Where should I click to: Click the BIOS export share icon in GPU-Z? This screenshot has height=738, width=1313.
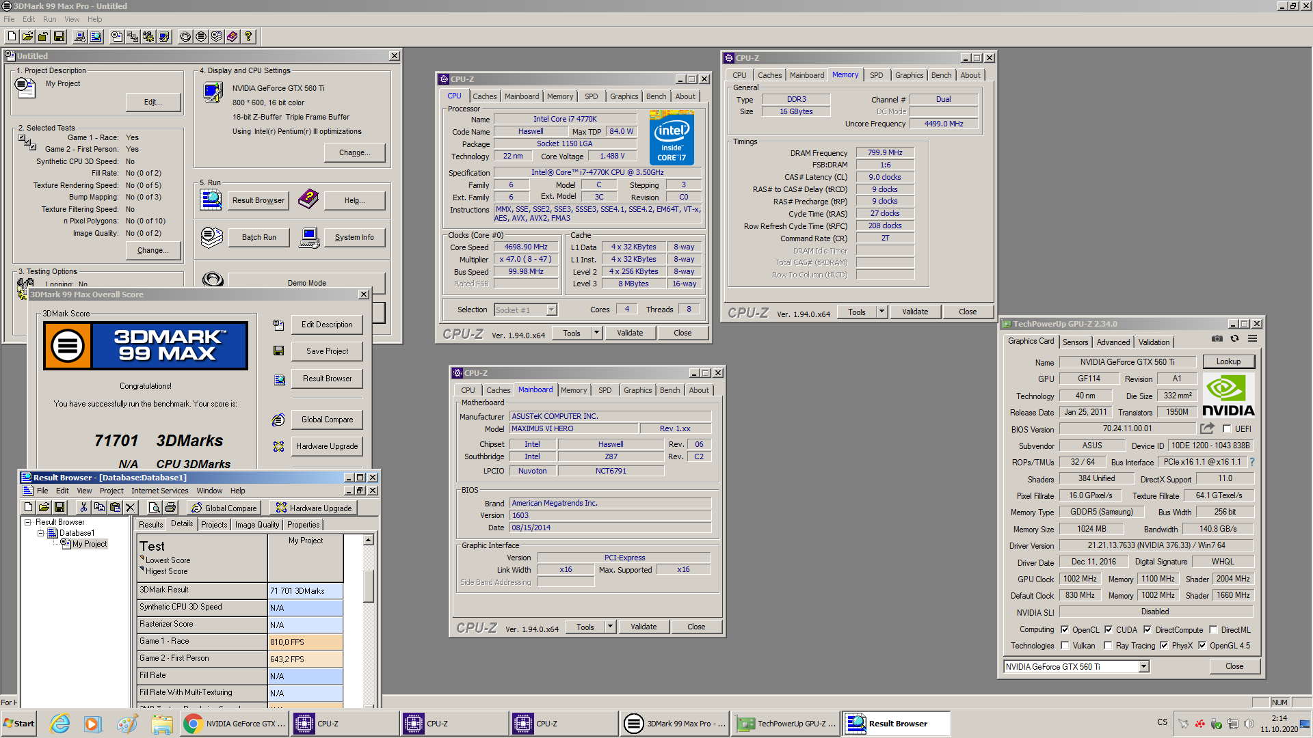(1207, 428)
